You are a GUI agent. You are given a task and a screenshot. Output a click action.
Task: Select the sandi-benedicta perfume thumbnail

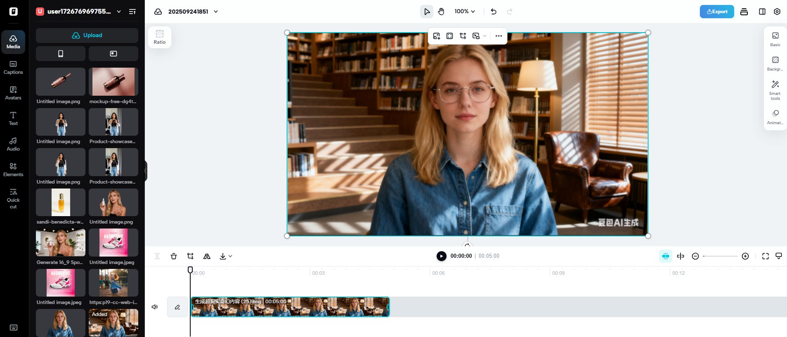coord(61,203)
